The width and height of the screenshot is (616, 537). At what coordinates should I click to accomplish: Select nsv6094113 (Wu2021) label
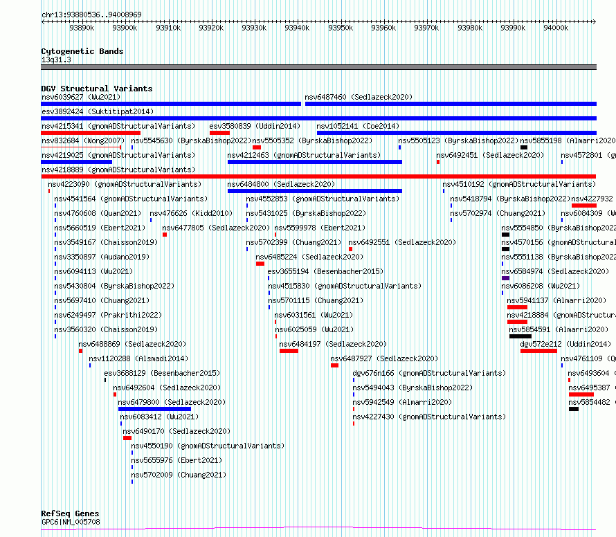(93, 271)
